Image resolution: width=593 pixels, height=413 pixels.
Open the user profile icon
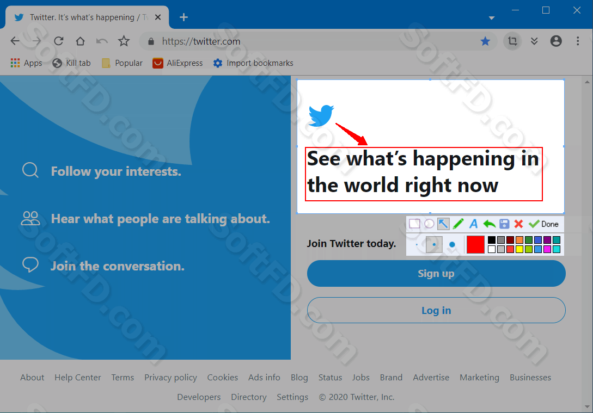[556, 41]
